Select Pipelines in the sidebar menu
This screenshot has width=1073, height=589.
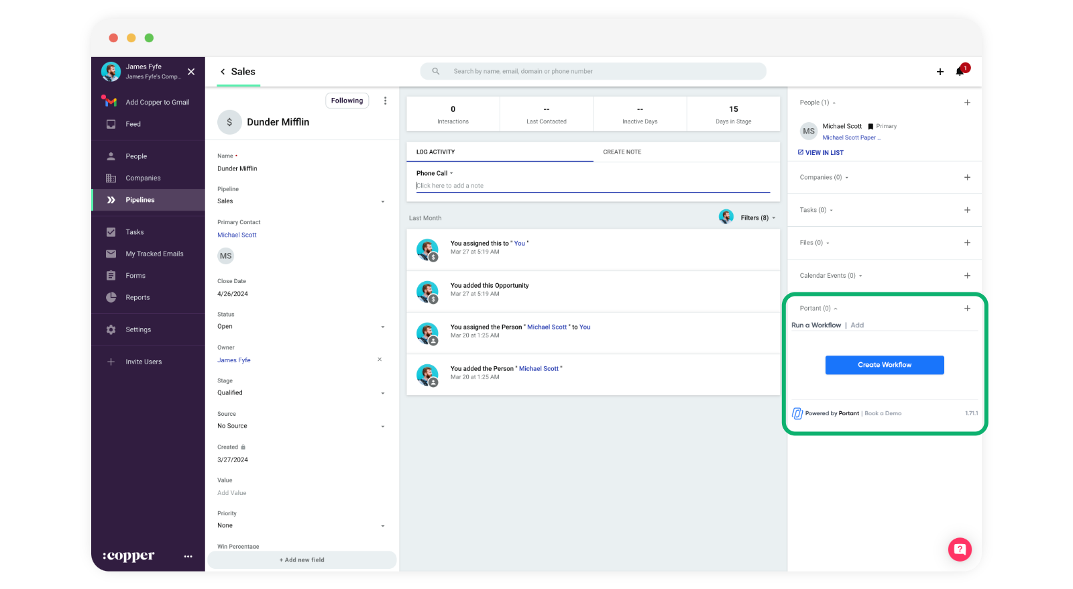pos(139,200)
